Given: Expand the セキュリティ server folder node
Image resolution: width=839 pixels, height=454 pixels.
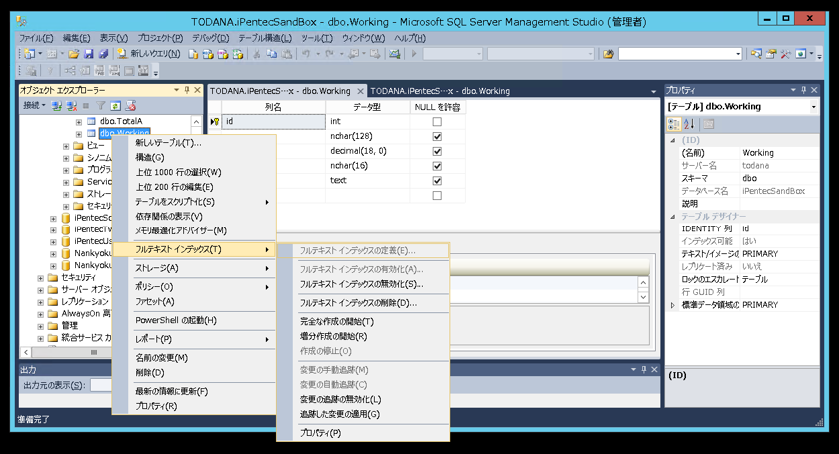Looking at the screenshot, I should coord(40,278).
